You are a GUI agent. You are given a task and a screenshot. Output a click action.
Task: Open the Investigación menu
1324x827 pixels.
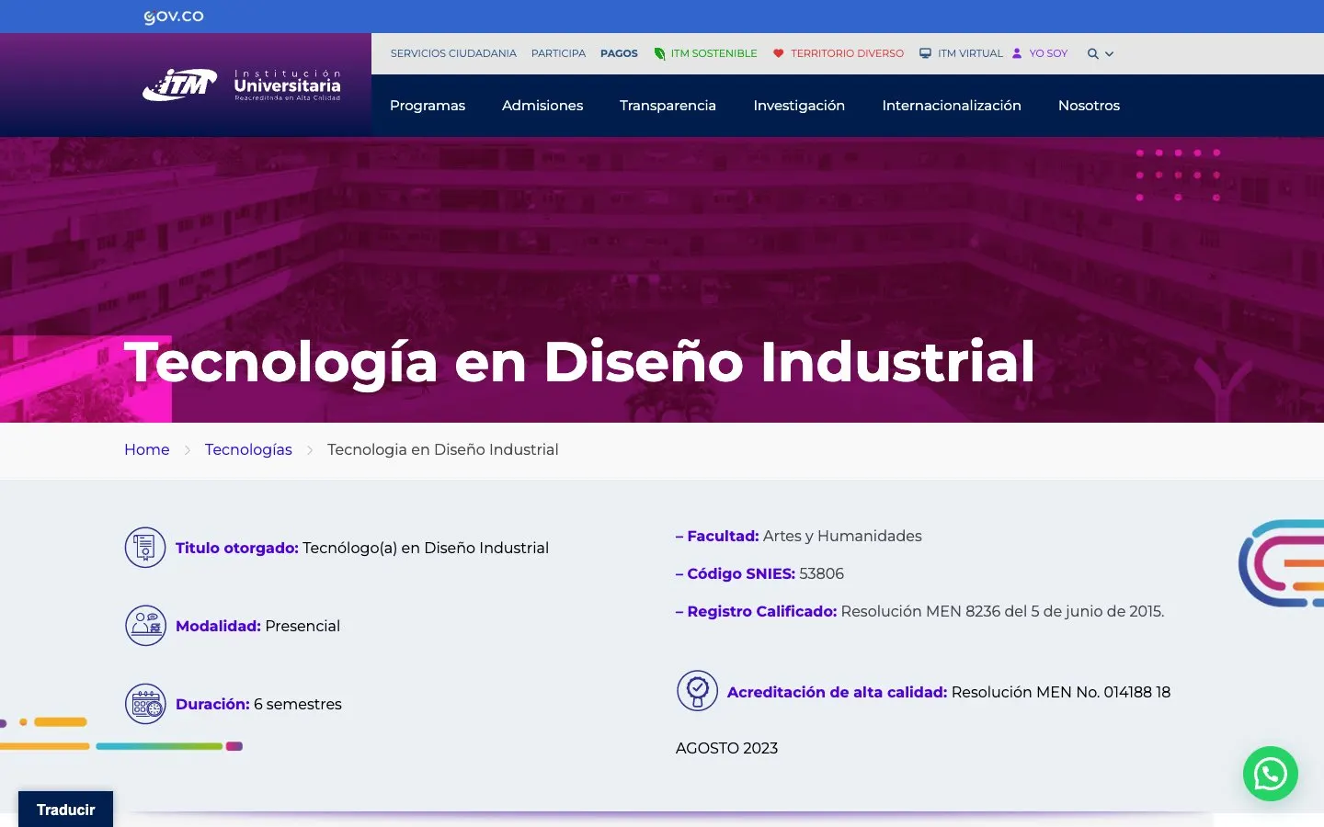pyautogui.click(x=799, y=106)
